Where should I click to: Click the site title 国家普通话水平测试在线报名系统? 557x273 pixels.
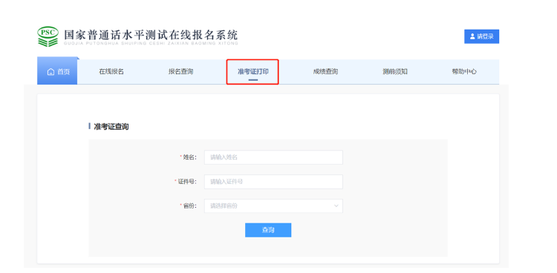[151, 35]
